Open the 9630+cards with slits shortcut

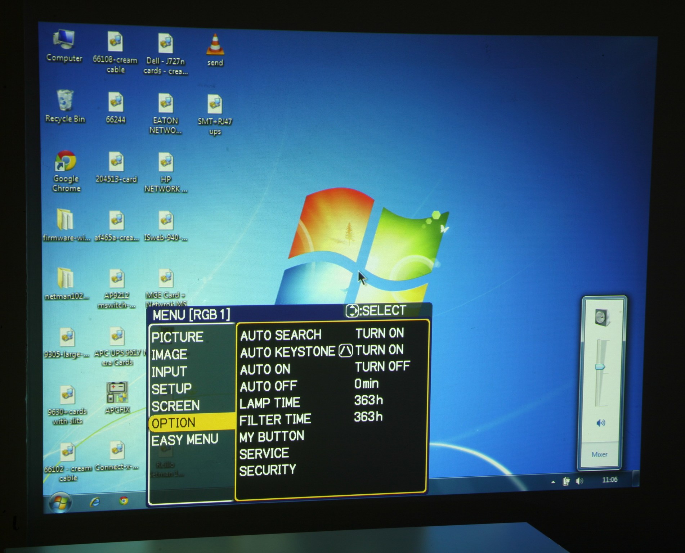(67, 405)
